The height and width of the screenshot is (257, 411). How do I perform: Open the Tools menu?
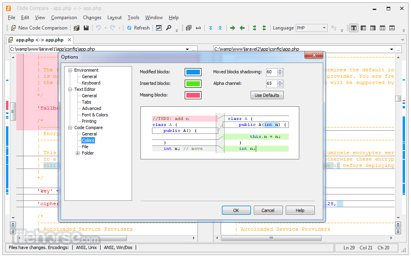[133, 18]
